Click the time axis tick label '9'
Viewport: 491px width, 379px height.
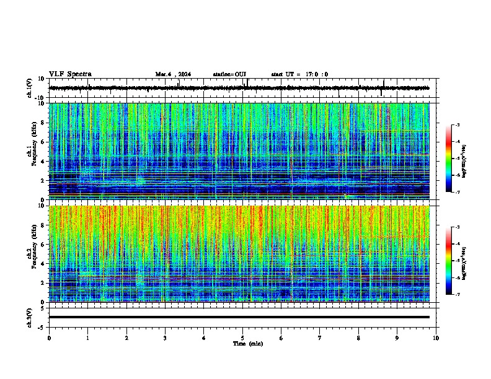tap(397, 338)
